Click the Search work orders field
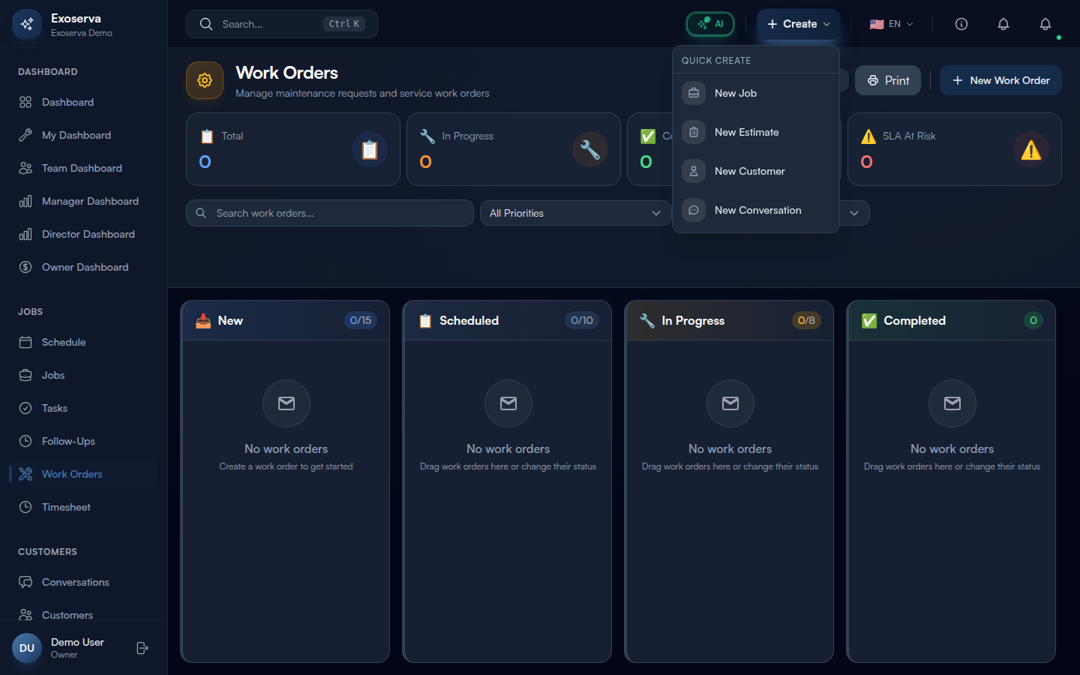Screen dimensions: 1080x675 coord(330,213)
